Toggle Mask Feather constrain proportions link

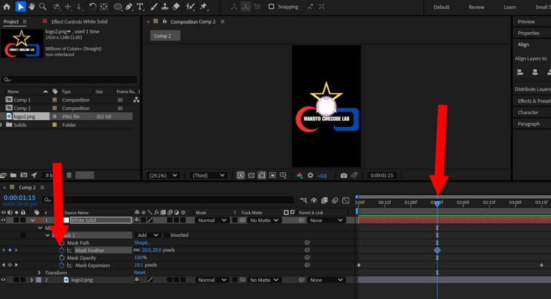[137, 250]
